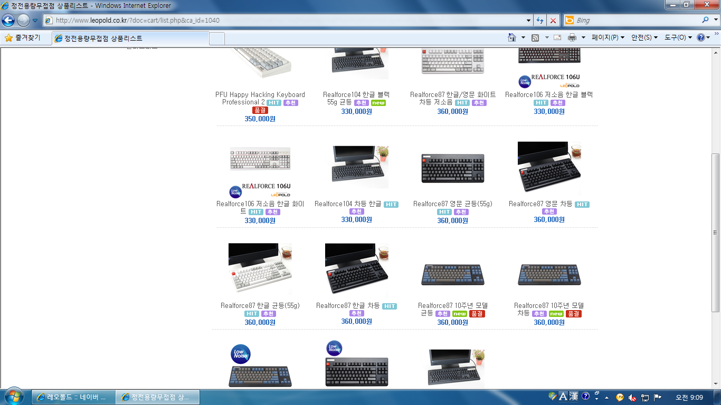Screen dimensions: 721x405
Task: Click the browser Forward arrow button
Action: (x=23, y=21)
